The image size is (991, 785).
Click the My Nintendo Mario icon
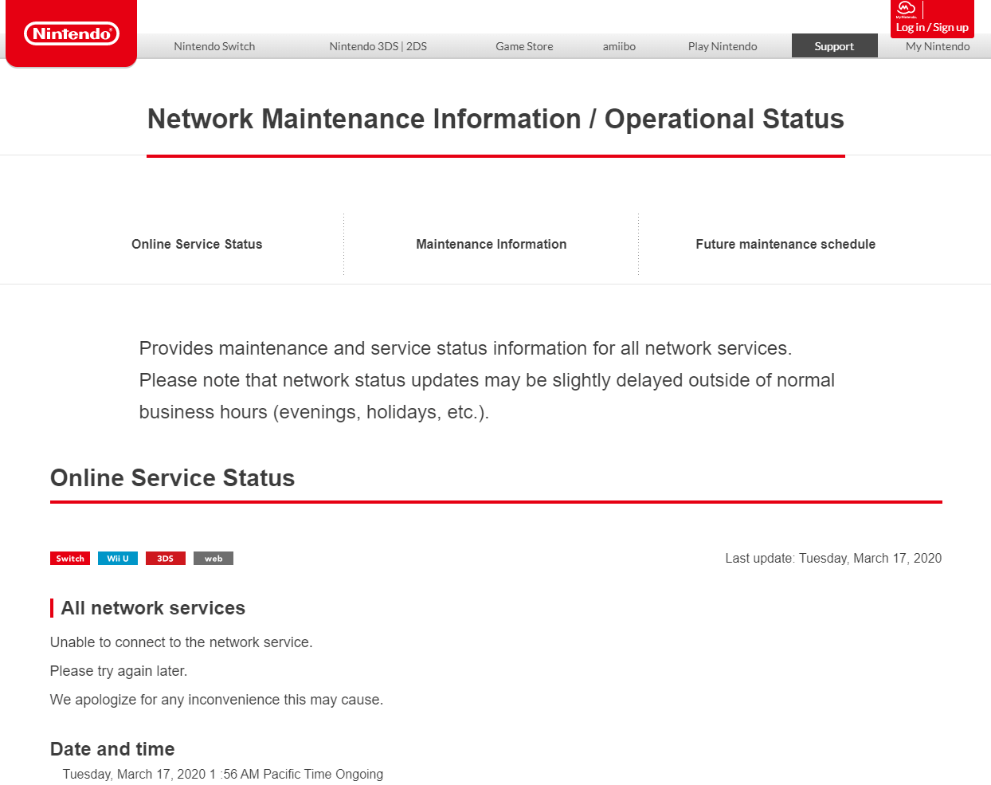[x=906, y=10]
